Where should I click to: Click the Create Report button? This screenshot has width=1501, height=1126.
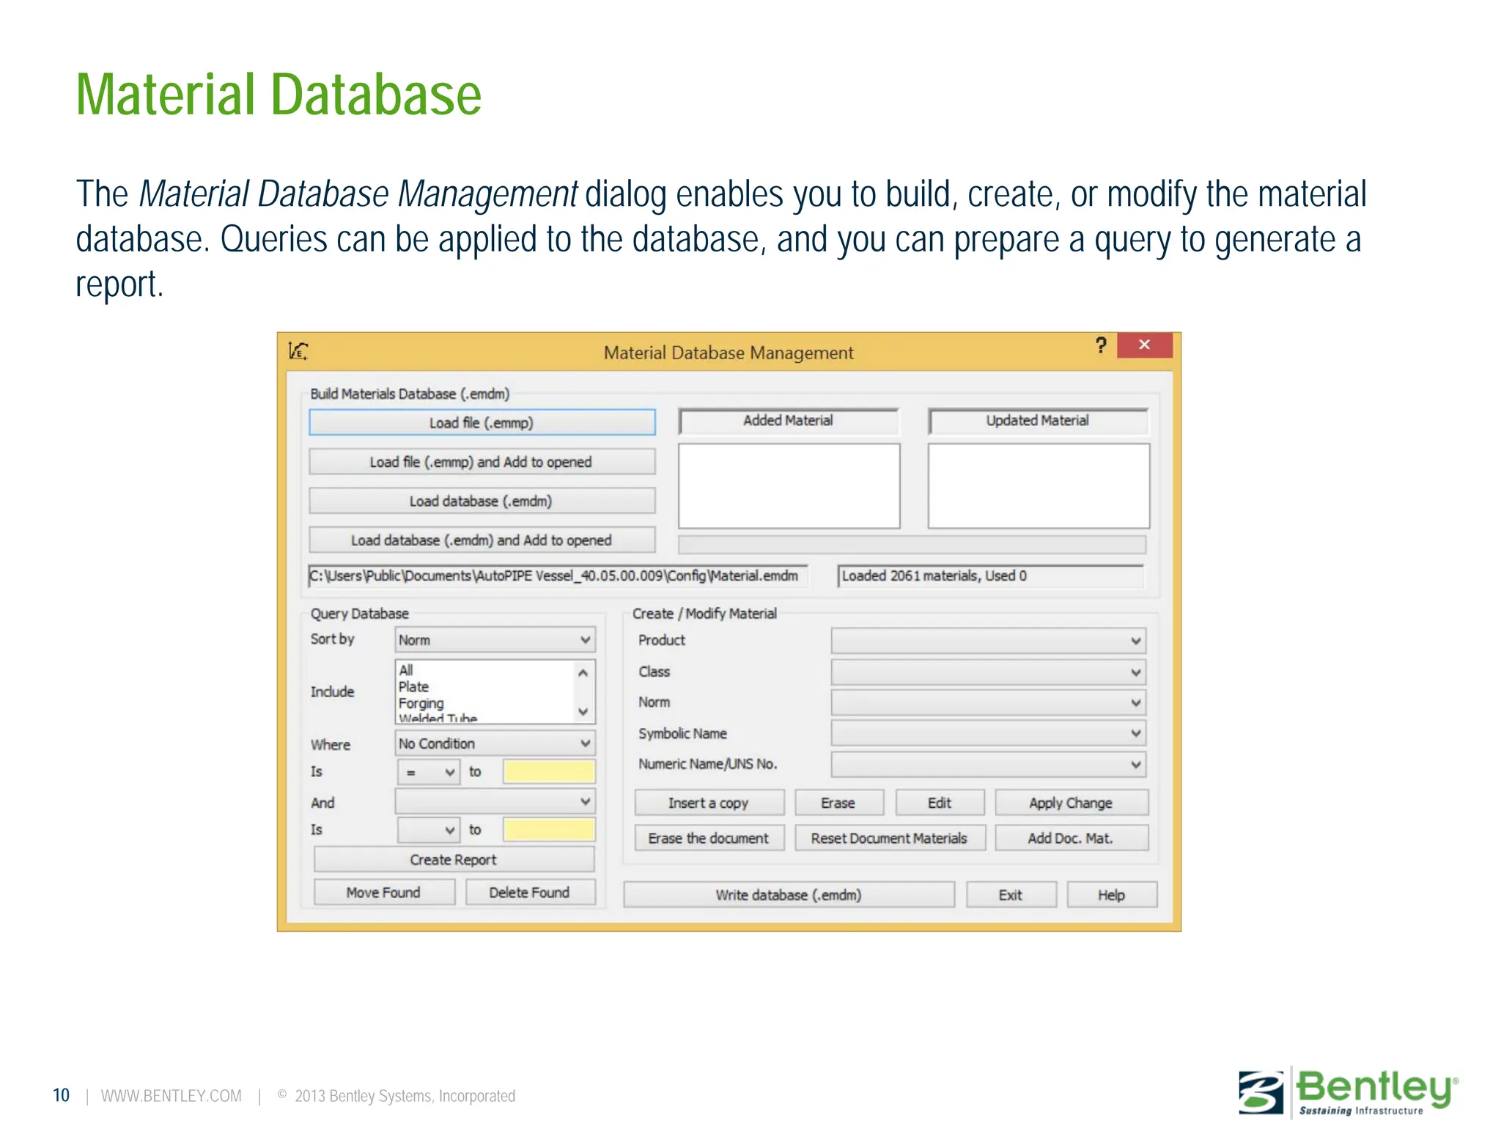[x=454, y=860]
